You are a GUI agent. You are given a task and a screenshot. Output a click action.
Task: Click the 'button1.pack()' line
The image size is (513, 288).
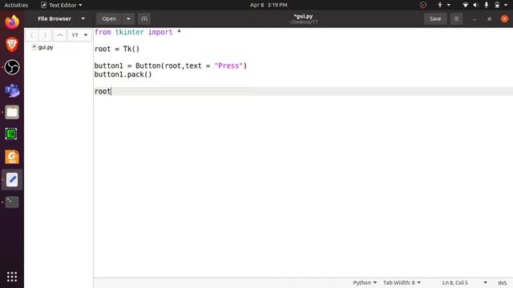coord(123,74)
